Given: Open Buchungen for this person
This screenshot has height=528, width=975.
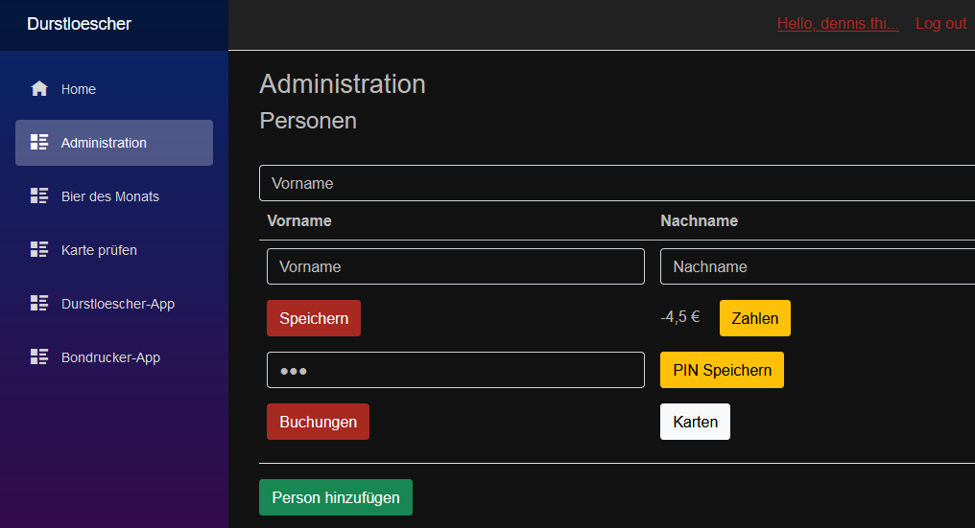Looking at the screenshot, I should coord(318,422).
